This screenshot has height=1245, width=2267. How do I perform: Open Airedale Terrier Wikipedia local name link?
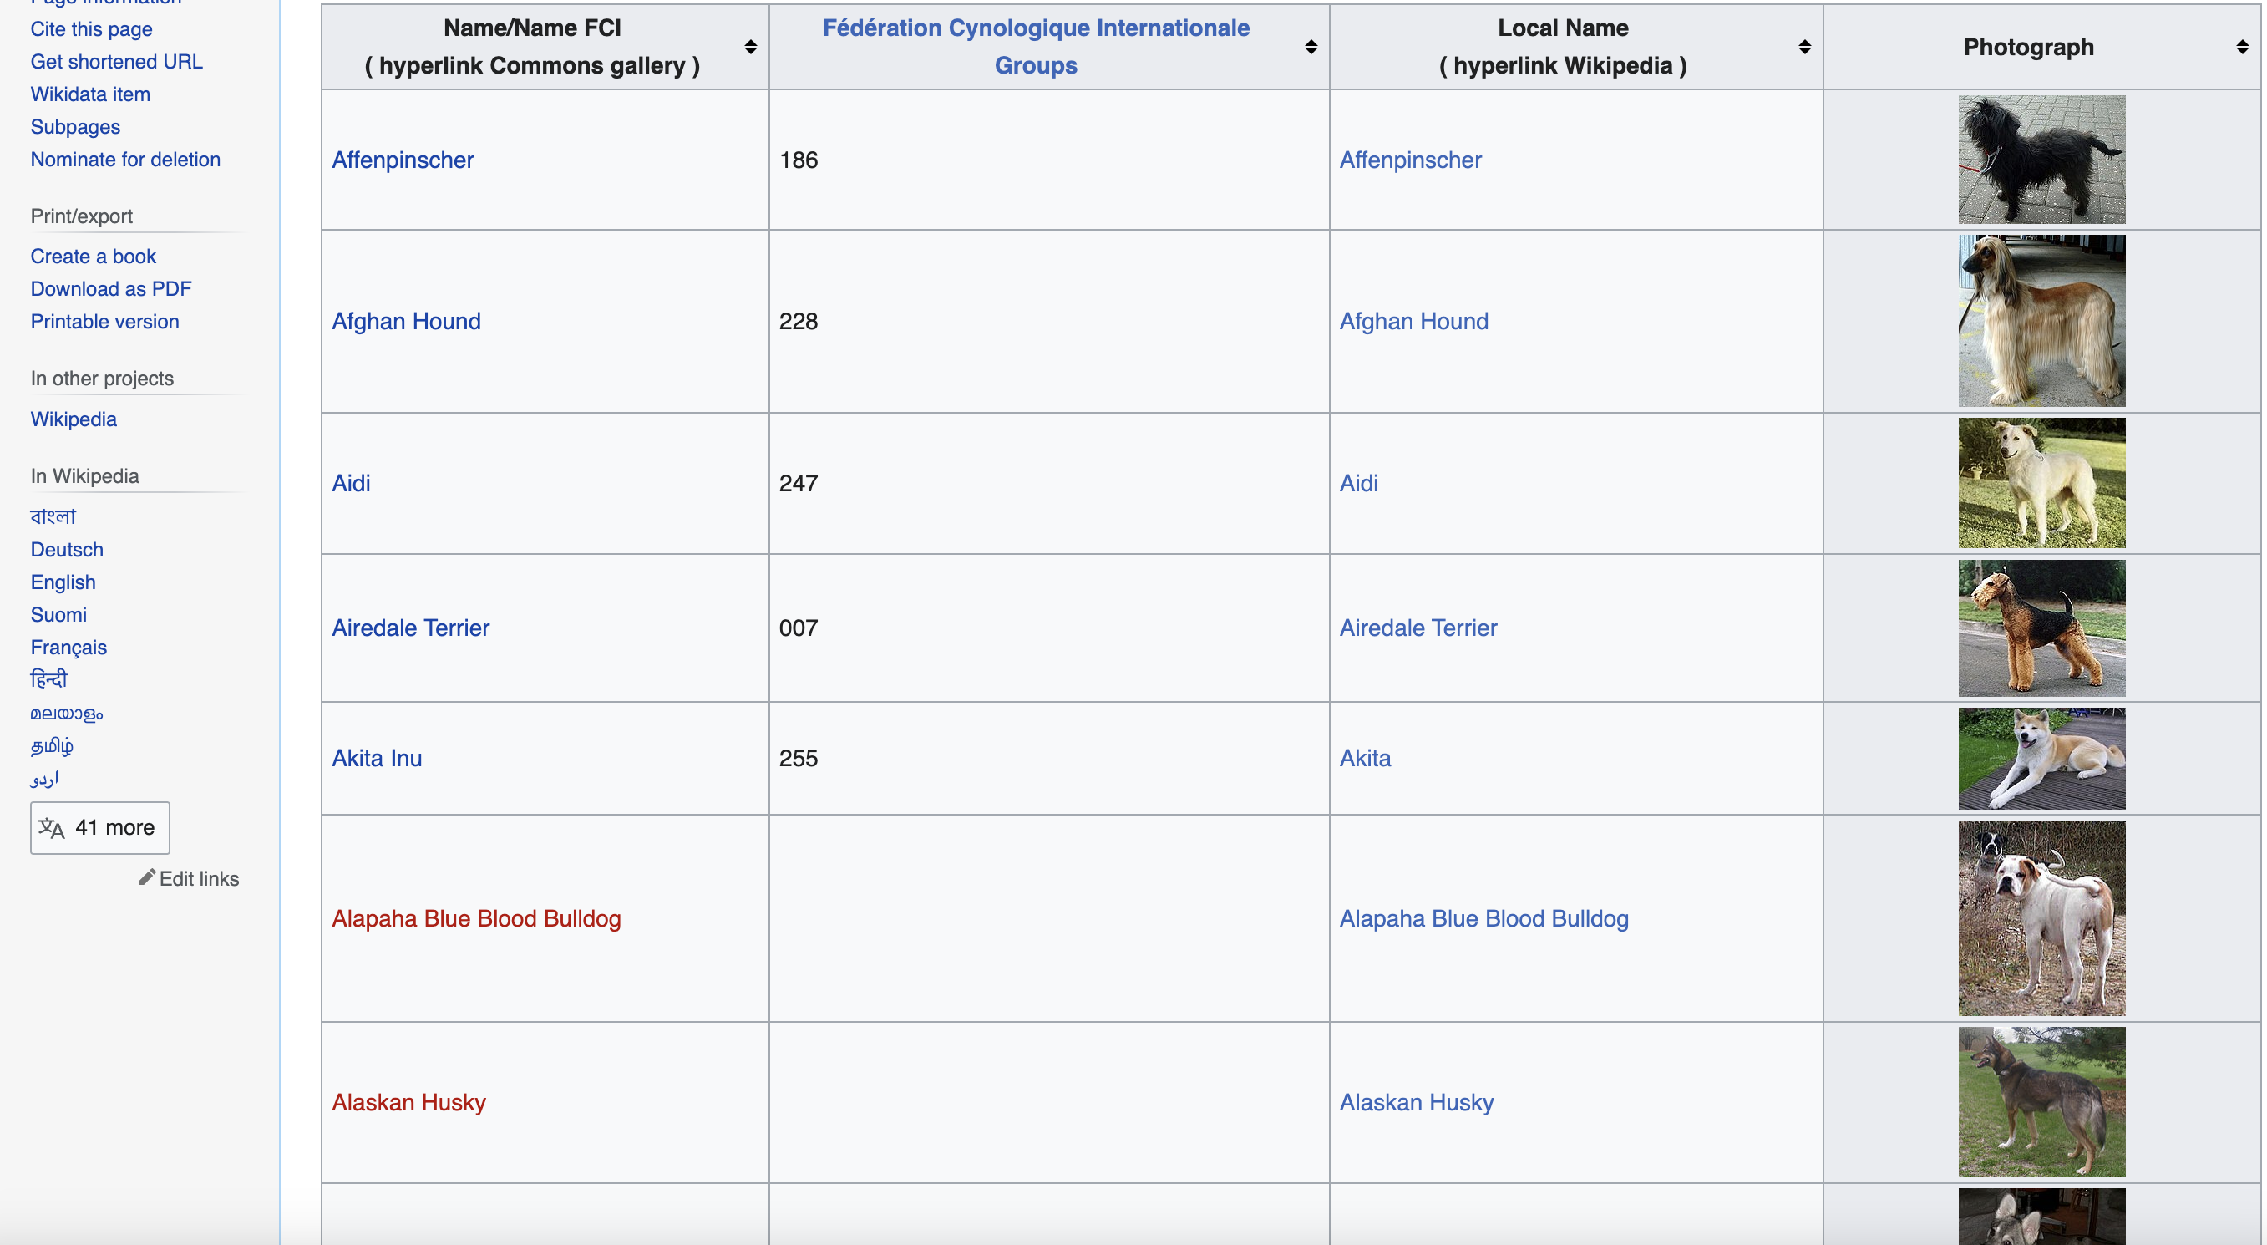(x=1418, y=627)
